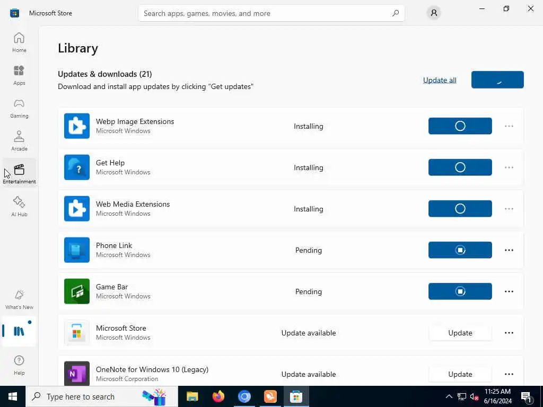Open Help in the sidebar
543x407 pixels.
pyautogui.click(x=19, y=365)
